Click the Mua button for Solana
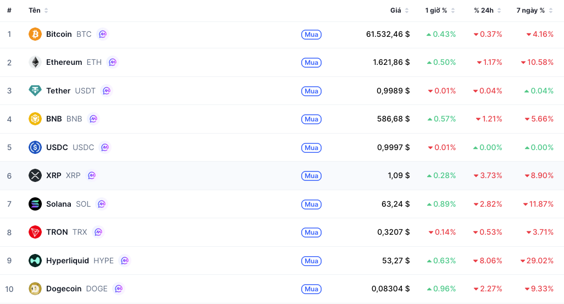 311,204
